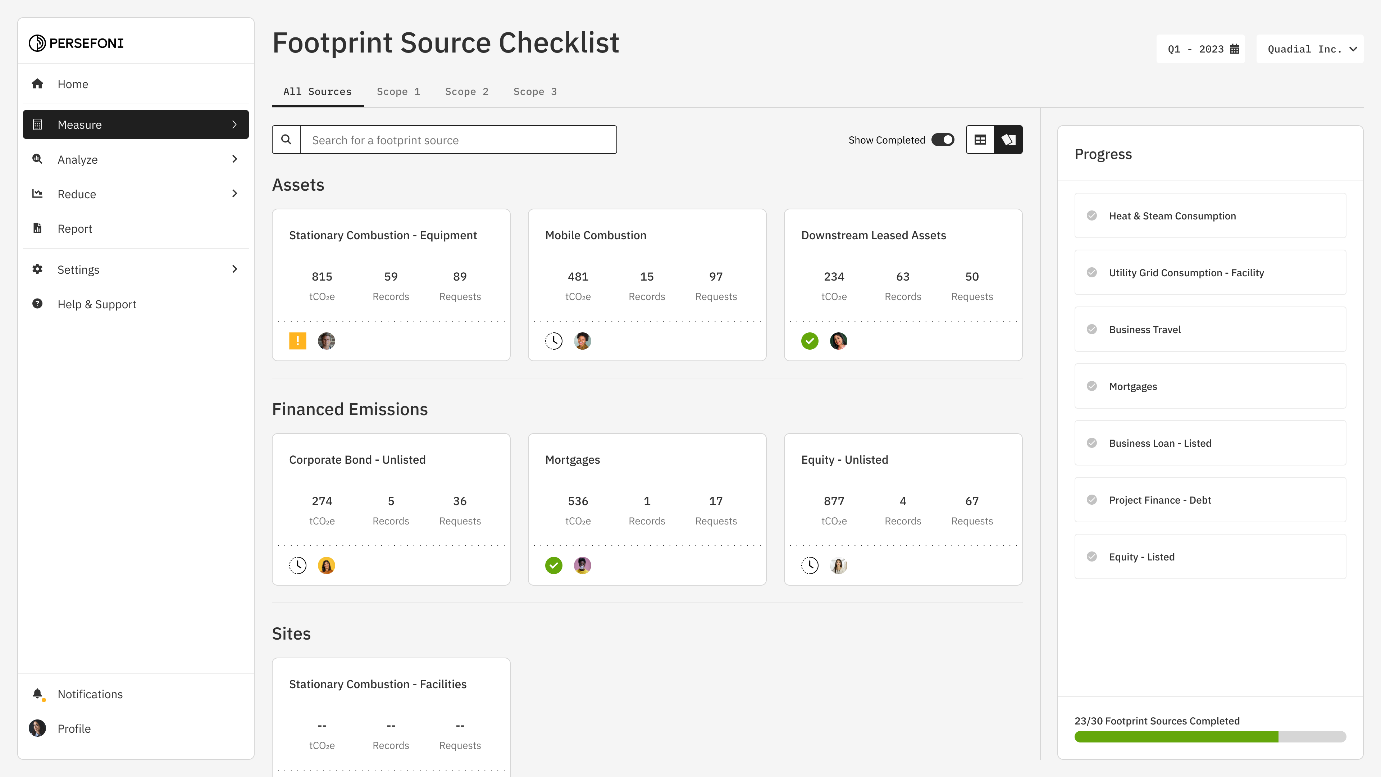Viewport: 1381px width, 777px height.
Task: Click the calendar icon beside Q1 - 2023
Action: coord(1235,49)
